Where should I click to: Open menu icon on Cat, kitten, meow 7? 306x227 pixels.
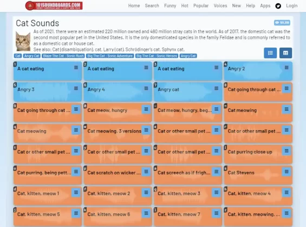click(x=217, y=213)
